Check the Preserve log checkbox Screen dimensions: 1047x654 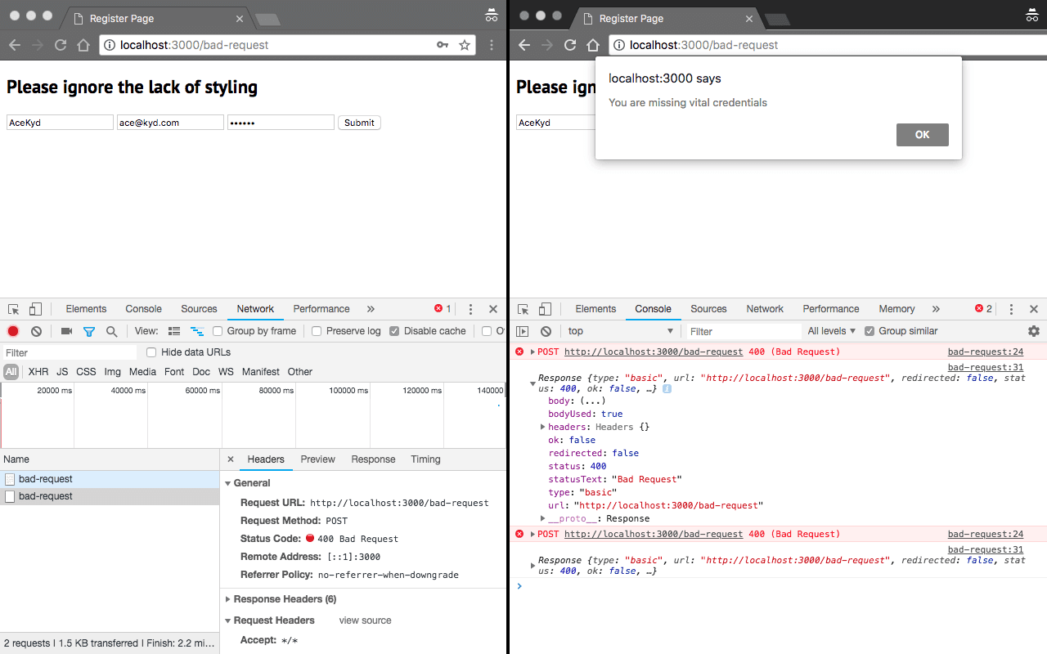(317, 331)
